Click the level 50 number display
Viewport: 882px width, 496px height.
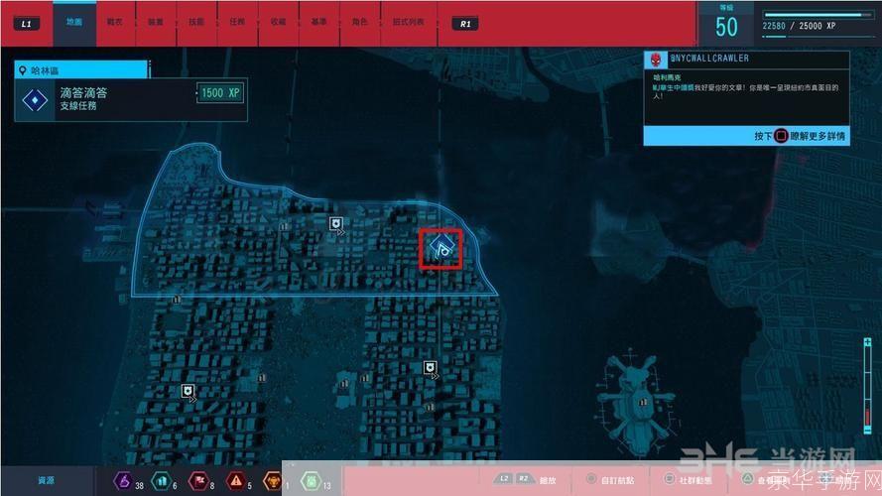[x=726, y=27]
